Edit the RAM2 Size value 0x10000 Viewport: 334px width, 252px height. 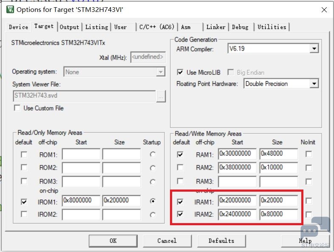tap(279, 167)
